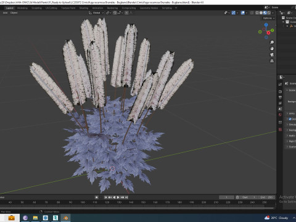
Task: Click the zoom magnifier viewport button
Action: pos(272,43)
